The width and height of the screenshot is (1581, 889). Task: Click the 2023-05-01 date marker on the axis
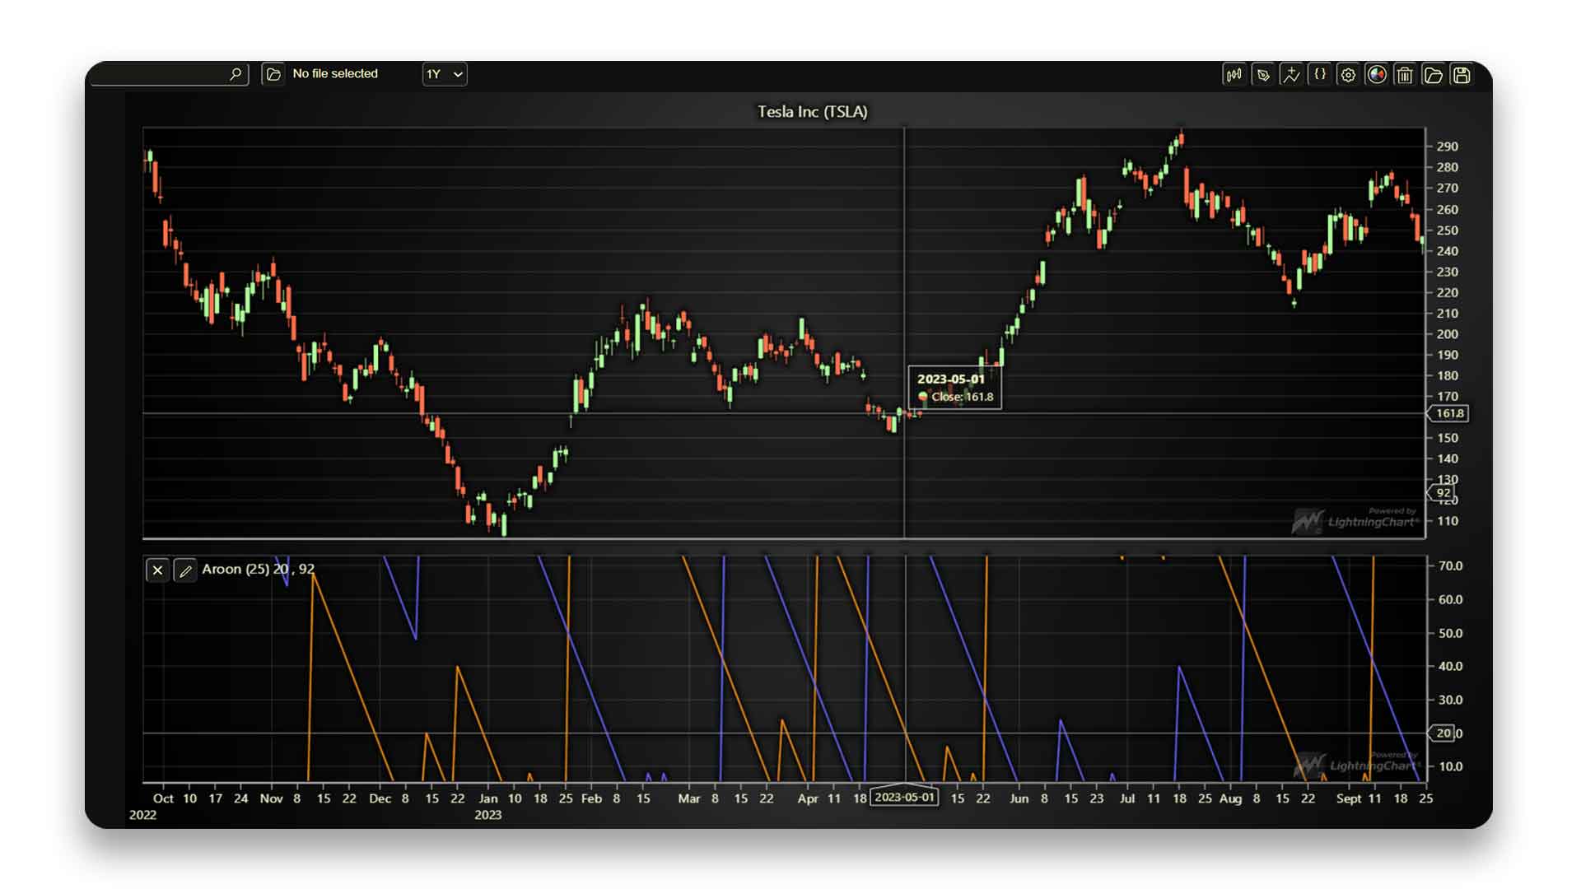click(x=904, y=797)
